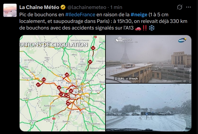Open the traffic conditions map image
This screenshot has width=198, height=134.
tap(62, 83)
